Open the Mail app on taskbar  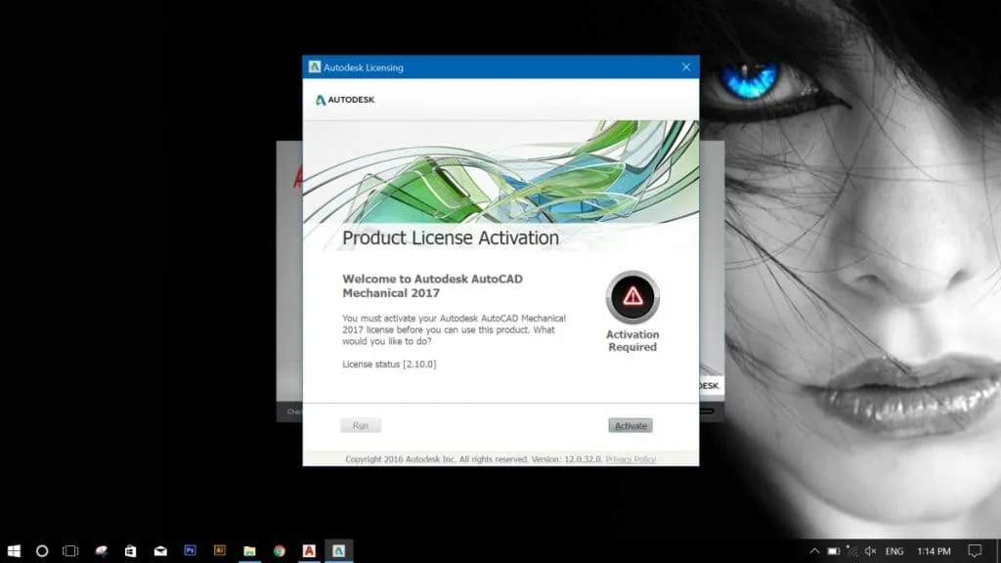tap(160, 551)
